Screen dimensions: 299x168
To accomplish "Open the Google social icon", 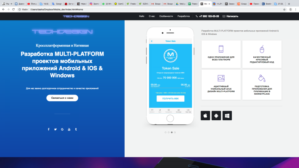I will [62, 129].
